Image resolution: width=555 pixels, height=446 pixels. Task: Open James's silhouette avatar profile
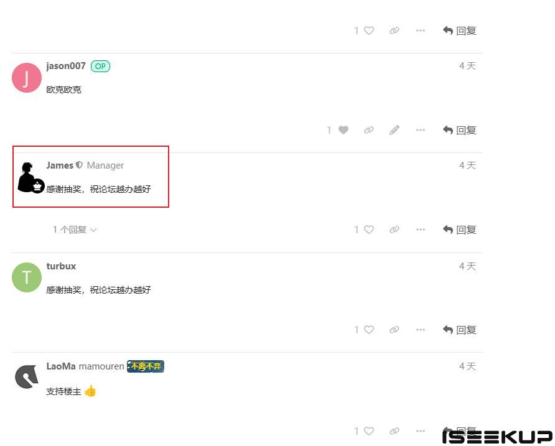coord(29,178)
